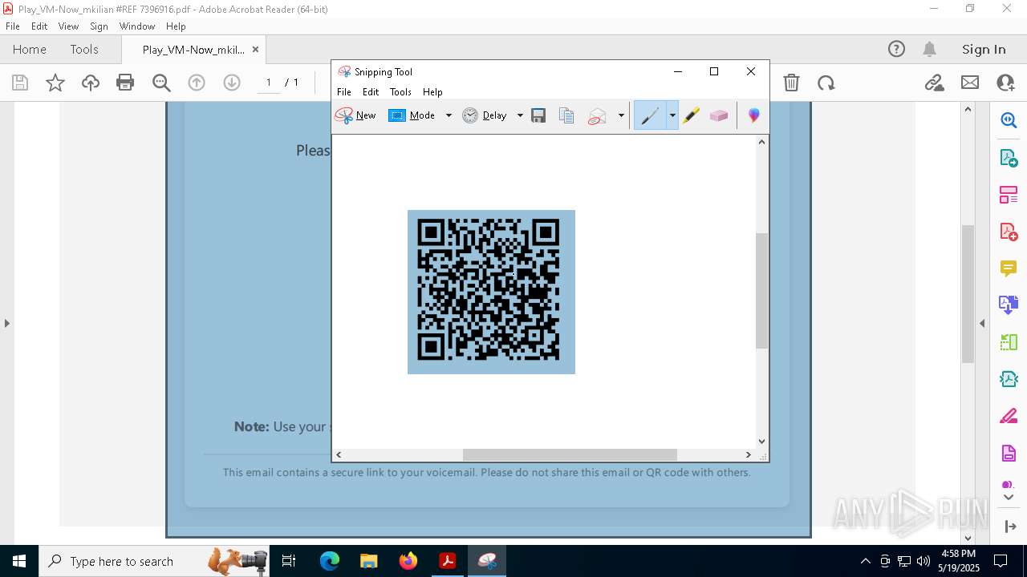Click Sign In in Acrobat
This screenshot has width=1027, height=577.
point(984,50)
